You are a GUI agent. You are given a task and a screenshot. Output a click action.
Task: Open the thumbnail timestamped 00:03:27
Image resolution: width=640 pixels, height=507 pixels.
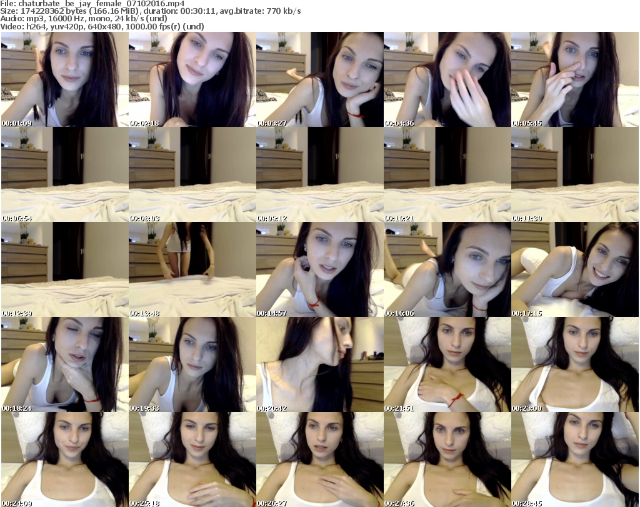(x=320, y=79)
